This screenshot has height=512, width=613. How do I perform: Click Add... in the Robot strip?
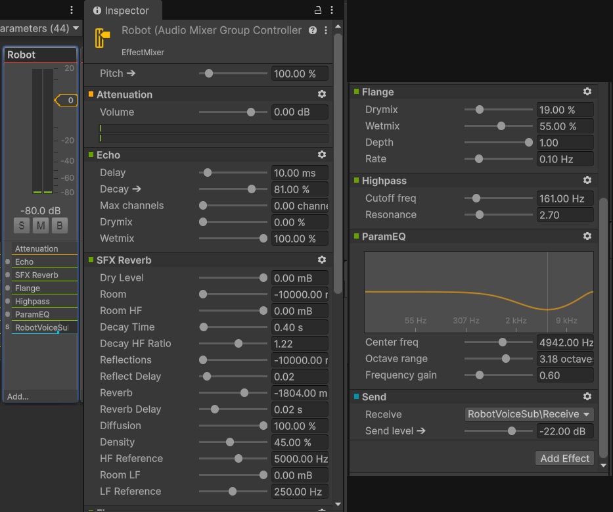[x=18, y=396]
